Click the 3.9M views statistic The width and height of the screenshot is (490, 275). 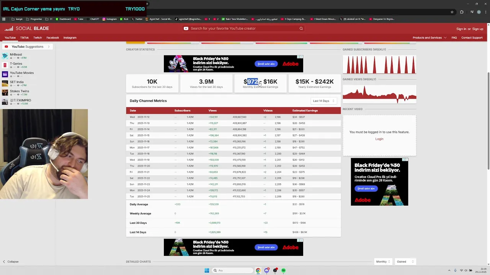(206, 82)
